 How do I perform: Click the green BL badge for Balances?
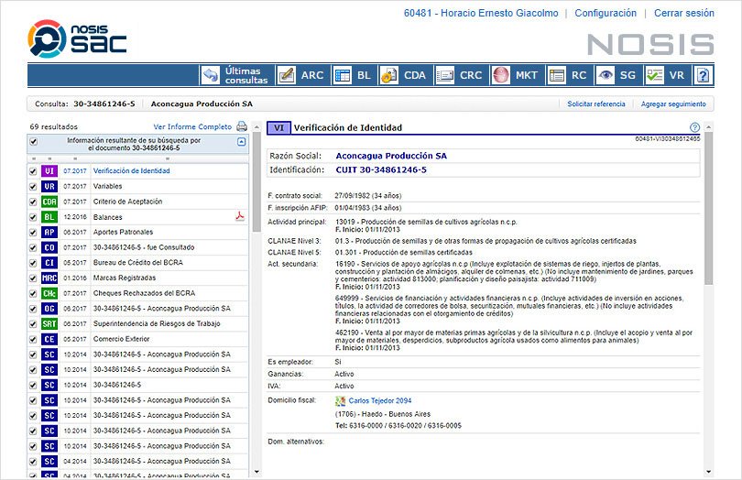(49, 217)
